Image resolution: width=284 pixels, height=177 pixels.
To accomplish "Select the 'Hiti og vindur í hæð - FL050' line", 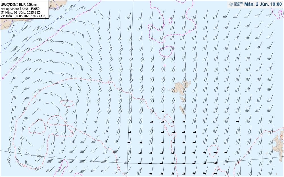I will [x=20, y=9].
